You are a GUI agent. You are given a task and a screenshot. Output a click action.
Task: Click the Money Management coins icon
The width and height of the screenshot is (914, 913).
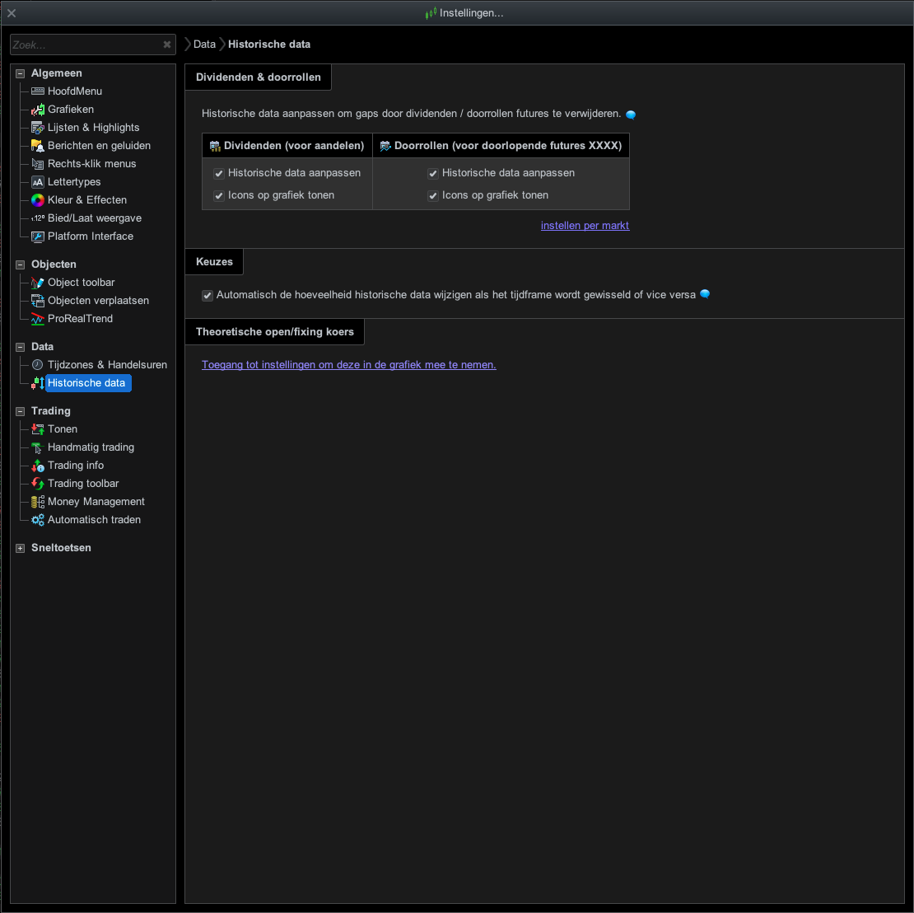(37, 502)
